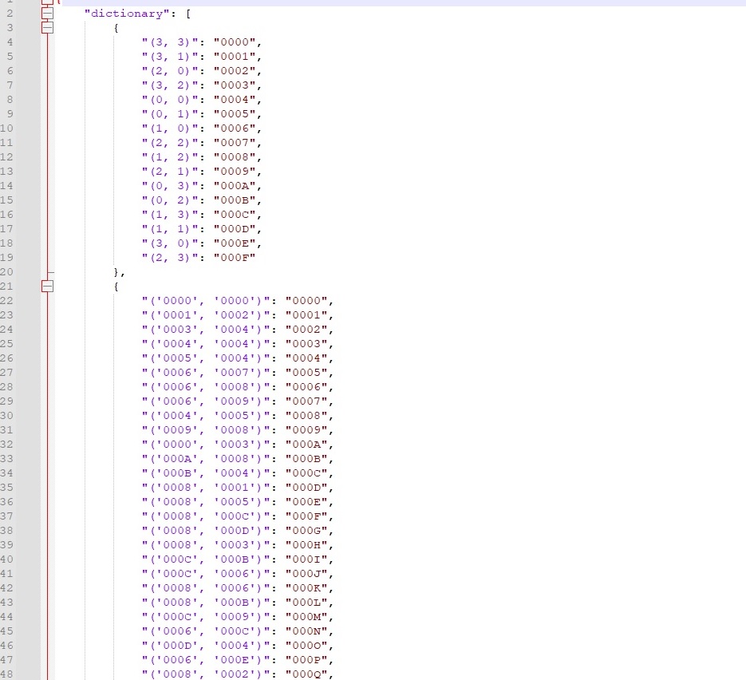Click the key "('0008', '000B')"
Viewport: 746px width, 680px height.
click(x=206, y=603)
